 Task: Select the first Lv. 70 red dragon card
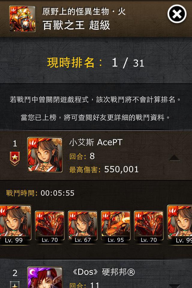tap(49, 227)
